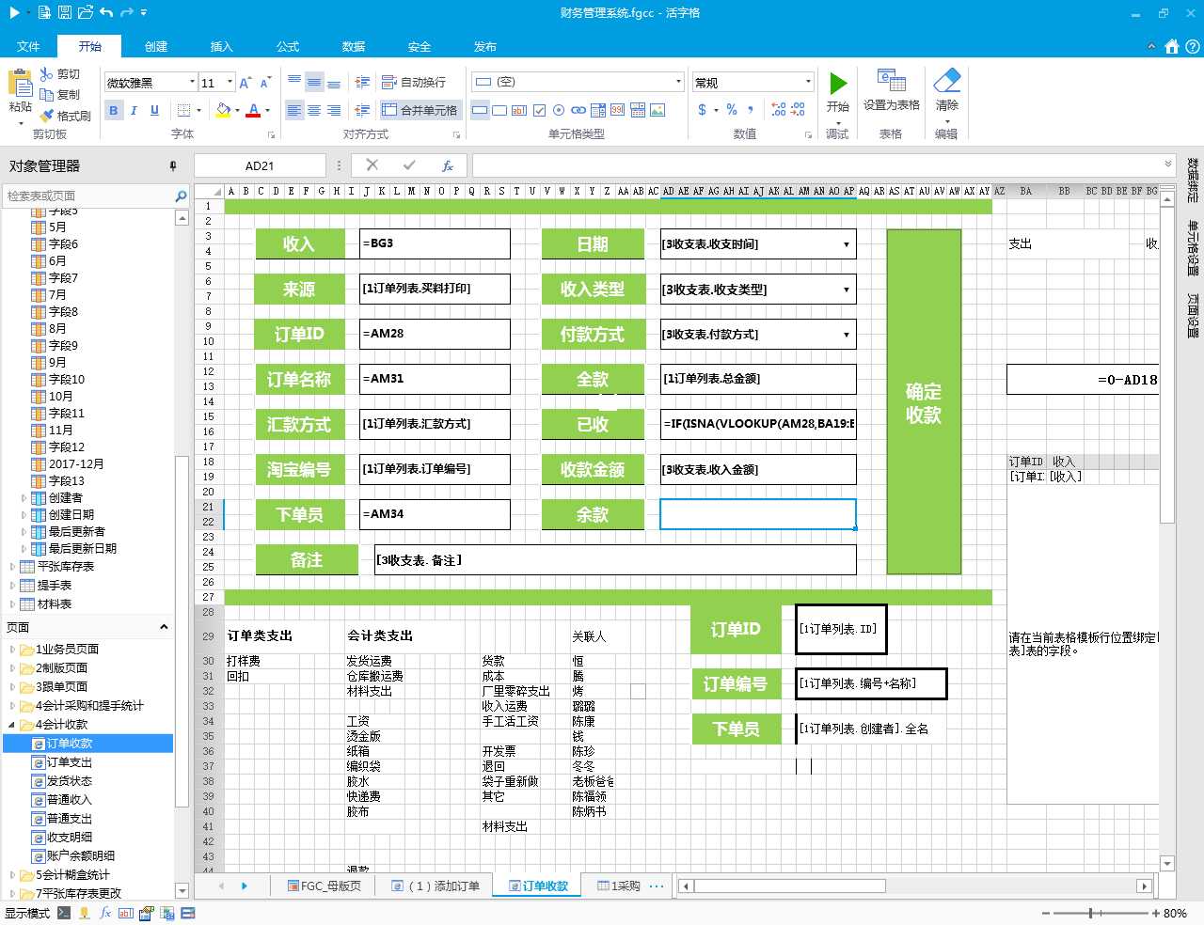The height and width of the screenshot is (925, 1204).
Task: Align cell content to the bottom
Action: [x=334, y=83]
